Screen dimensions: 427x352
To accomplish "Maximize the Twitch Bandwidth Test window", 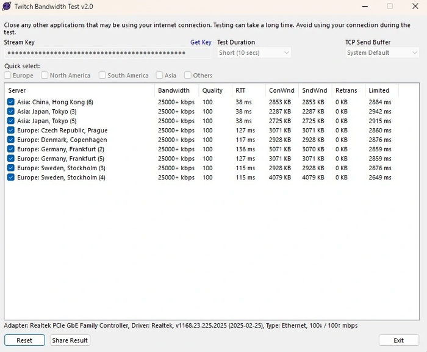I will coord(390,6).
